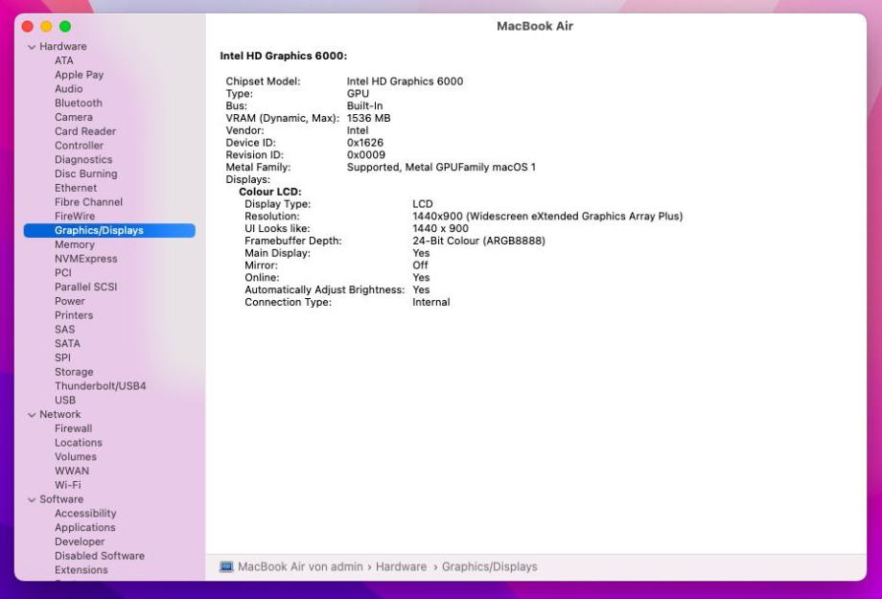Click Network category label in sidebar
882x599 pixels.
click(60, 415)
